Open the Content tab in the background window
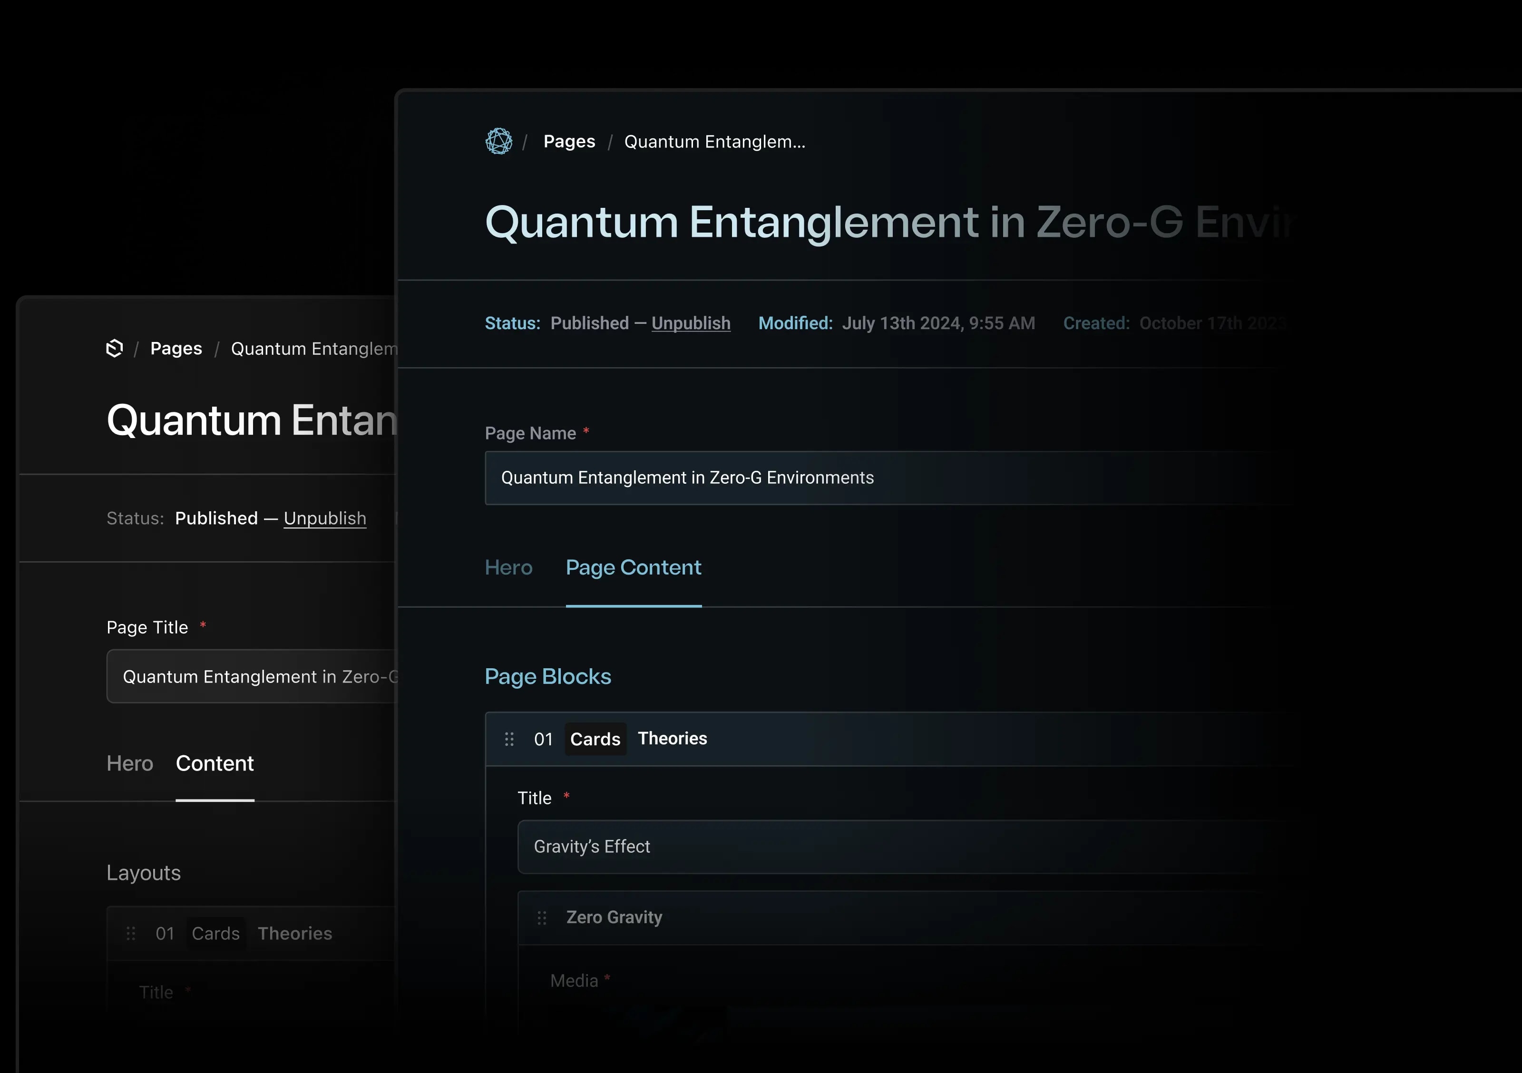The image size is (1522, 1073). point(214,763)
